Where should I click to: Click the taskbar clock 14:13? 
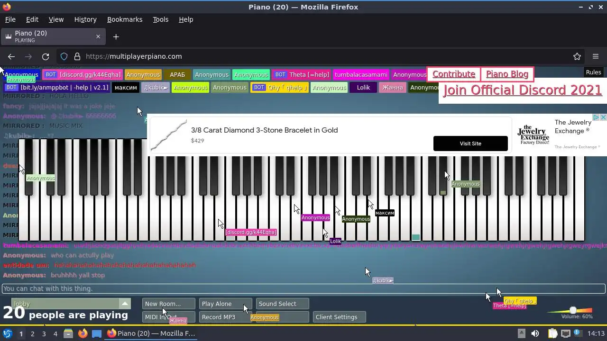[596, 333]
